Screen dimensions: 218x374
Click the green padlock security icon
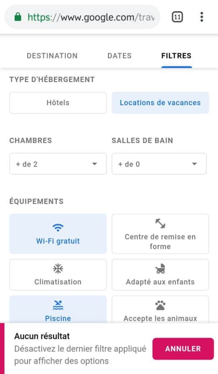pos(18,17)
